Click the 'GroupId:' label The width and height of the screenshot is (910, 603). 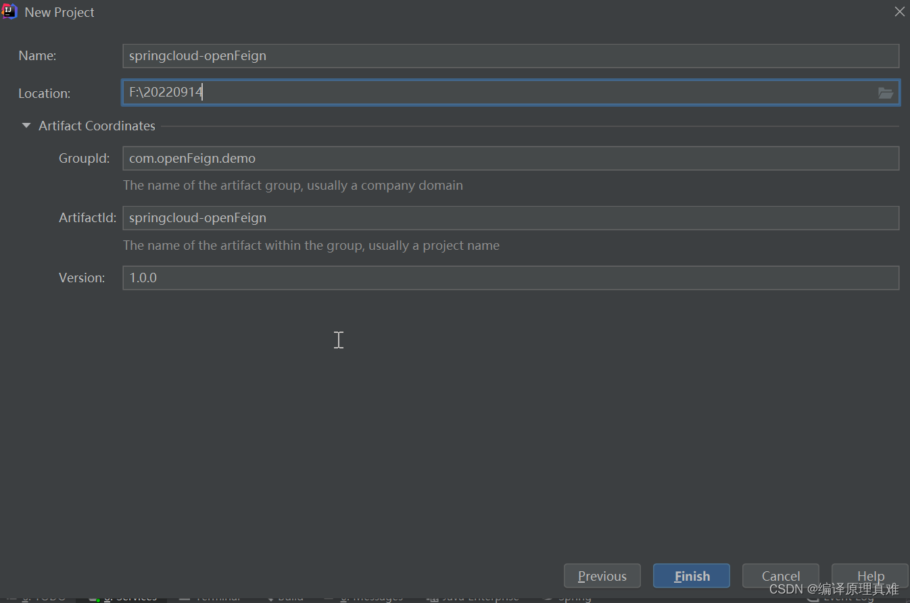[85, 159]
